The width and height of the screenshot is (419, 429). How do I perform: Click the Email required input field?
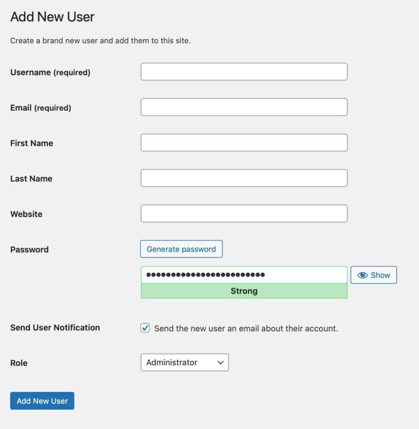click(244, 107)
